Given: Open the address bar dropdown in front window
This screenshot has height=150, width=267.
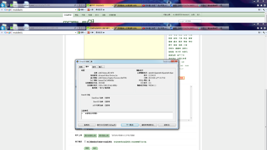Looking at the screenshot, I should click(x=77, y=28).
